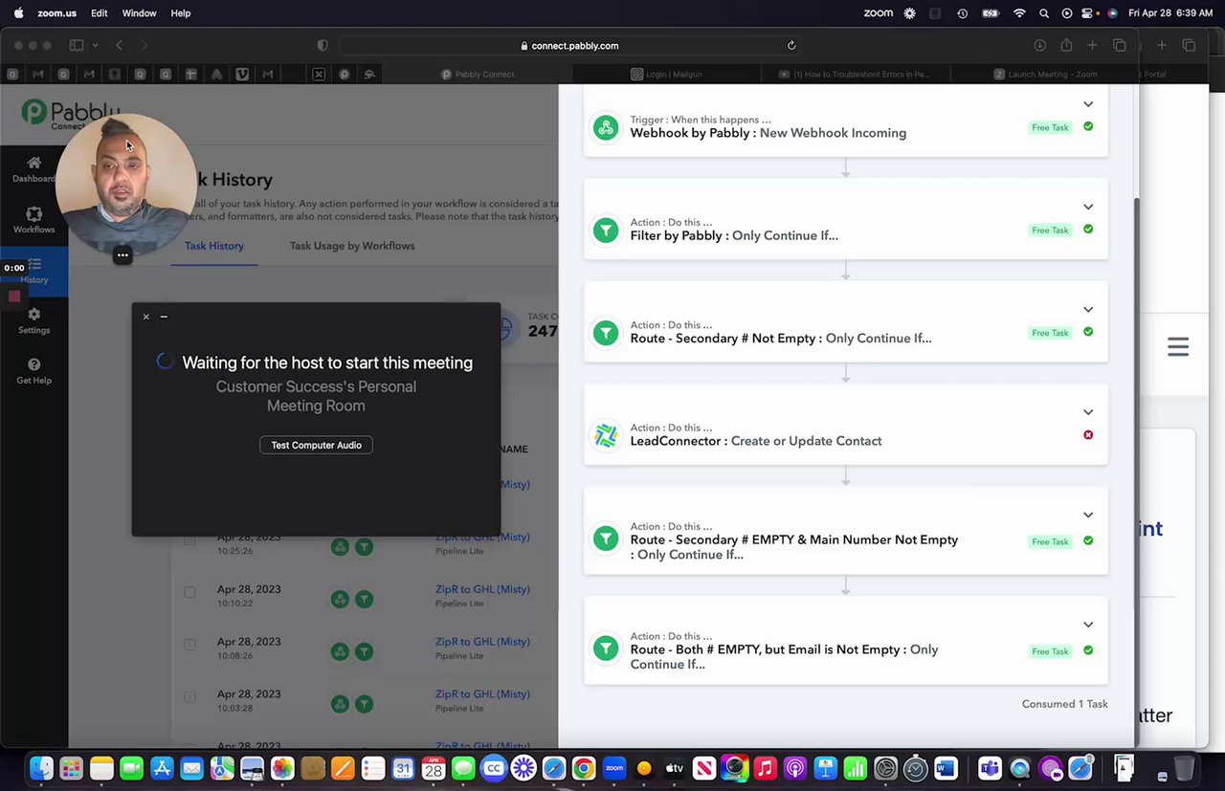The image size is (1225, 791).
Task: Click filter icon of Route - Both # EMPTY step
Action: pos(606,648)
